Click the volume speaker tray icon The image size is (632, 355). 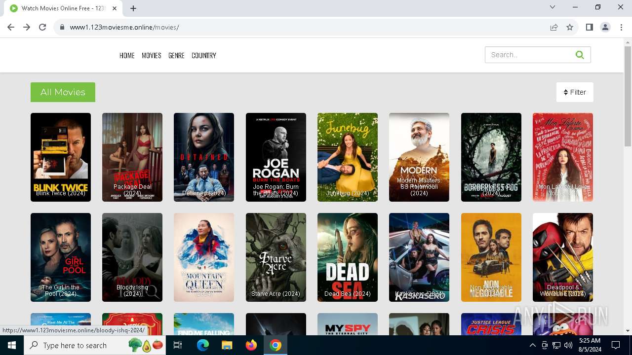tap(568, 345)
